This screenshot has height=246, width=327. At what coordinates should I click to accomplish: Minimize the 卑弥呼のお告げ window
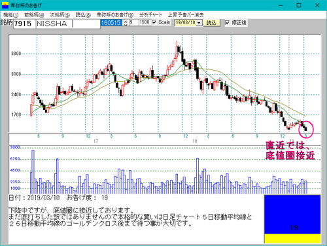281,5
